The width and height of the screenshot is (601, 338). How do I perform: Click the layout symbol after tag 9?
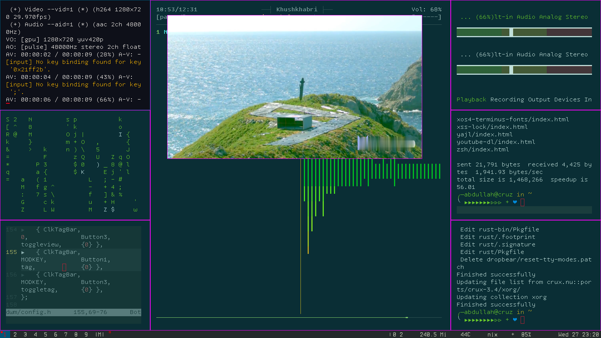pyautogui.click(x=100, y=334)
